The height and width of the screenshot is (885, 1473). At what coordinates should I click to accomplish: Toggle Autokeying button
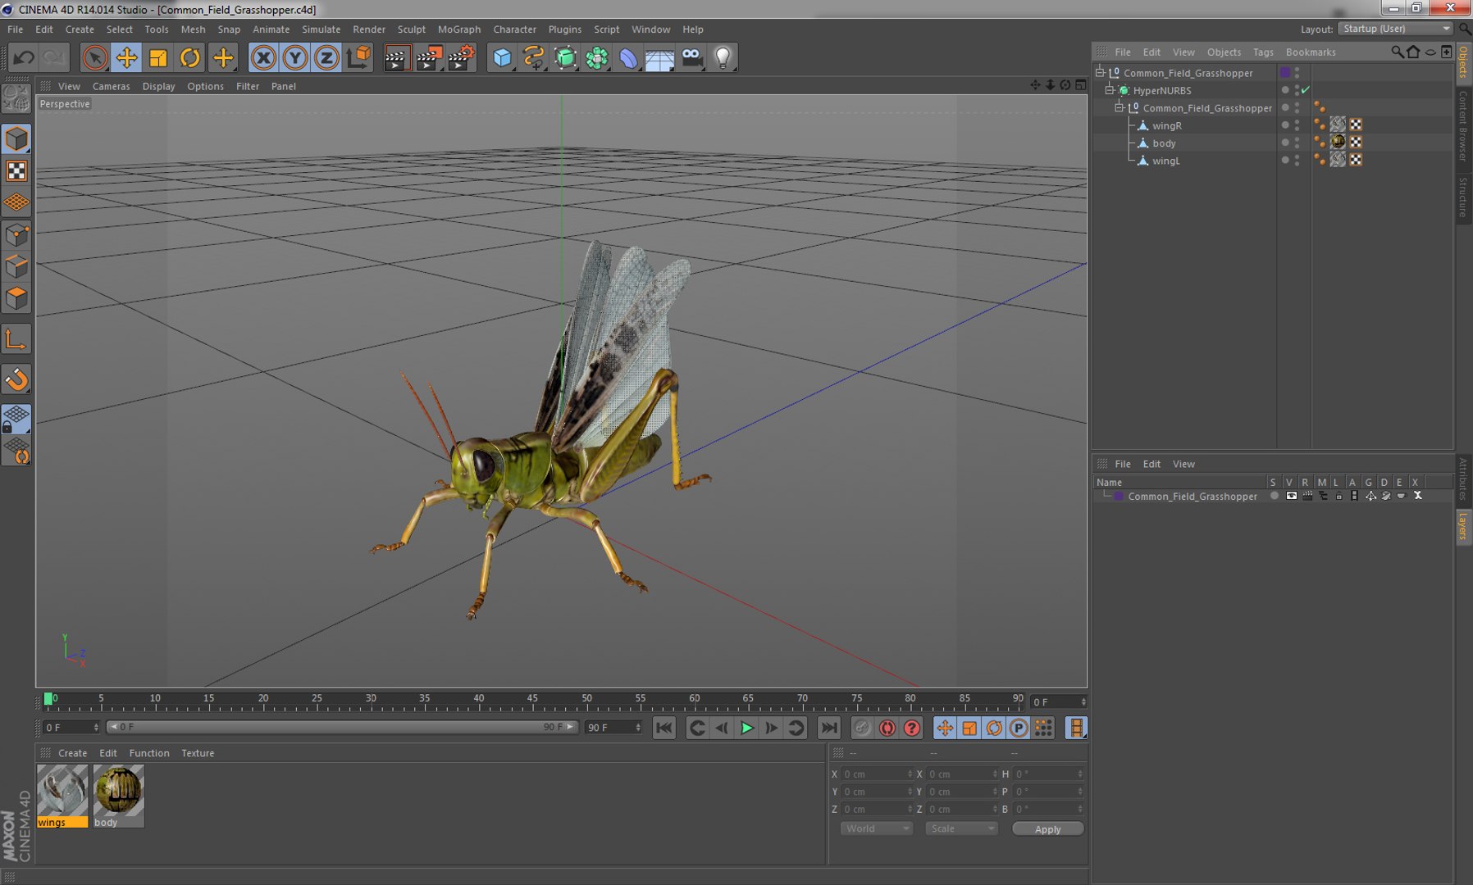(x=887, y=728)
